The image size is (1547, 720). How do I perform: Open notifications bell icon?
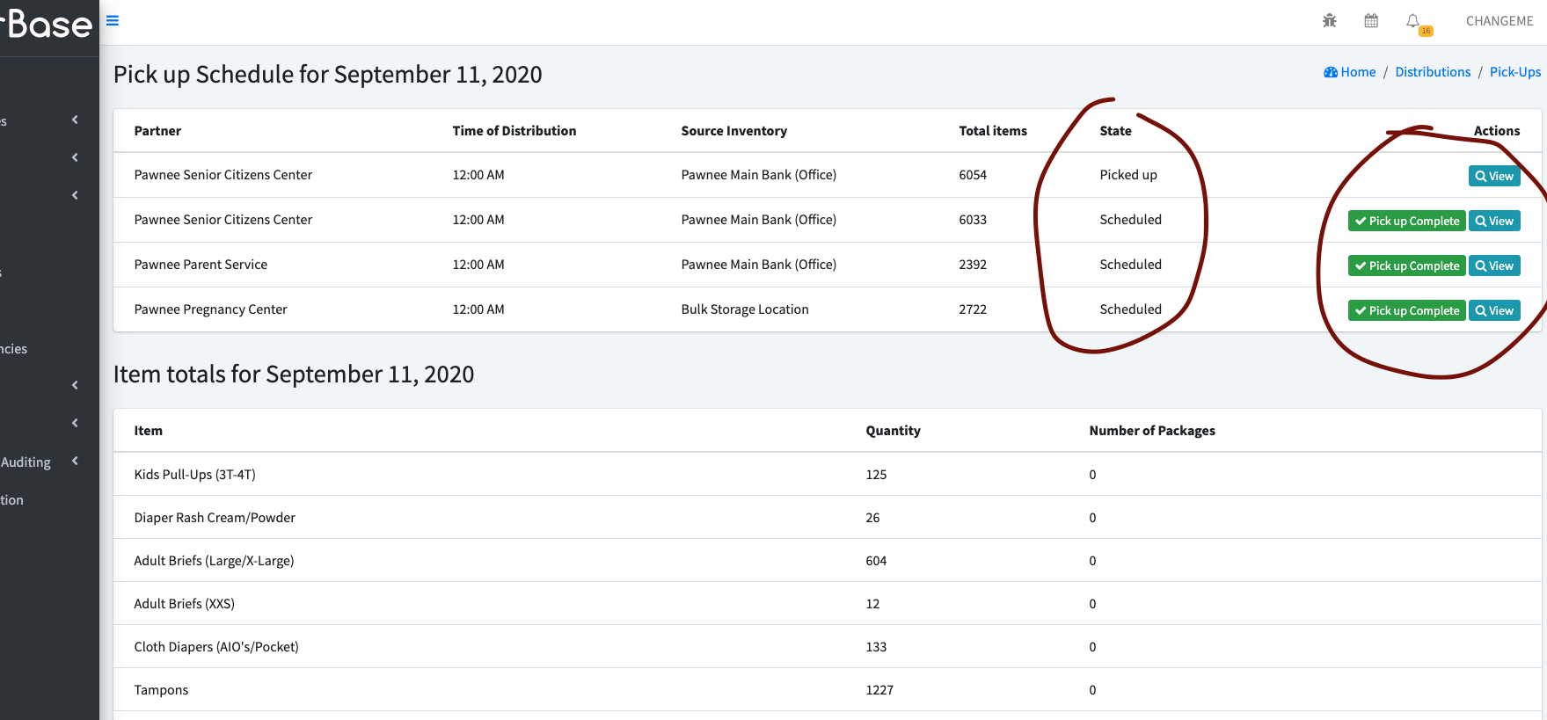tap(1412, 20)
